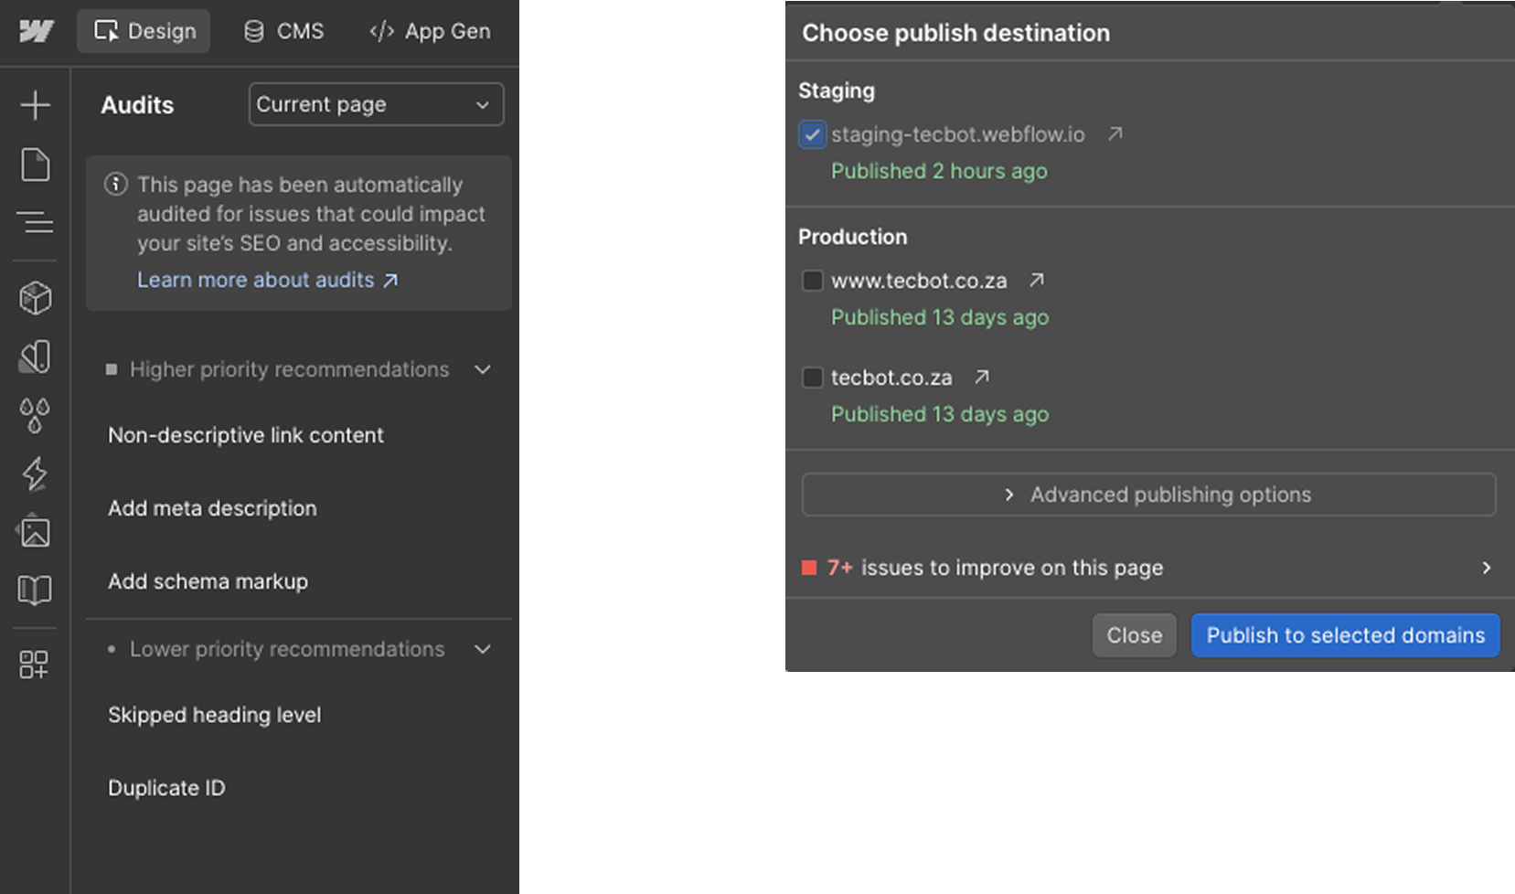Open the Pages panel icon
This screenshot has width=1515, height=894.
[x=35, y=165]
